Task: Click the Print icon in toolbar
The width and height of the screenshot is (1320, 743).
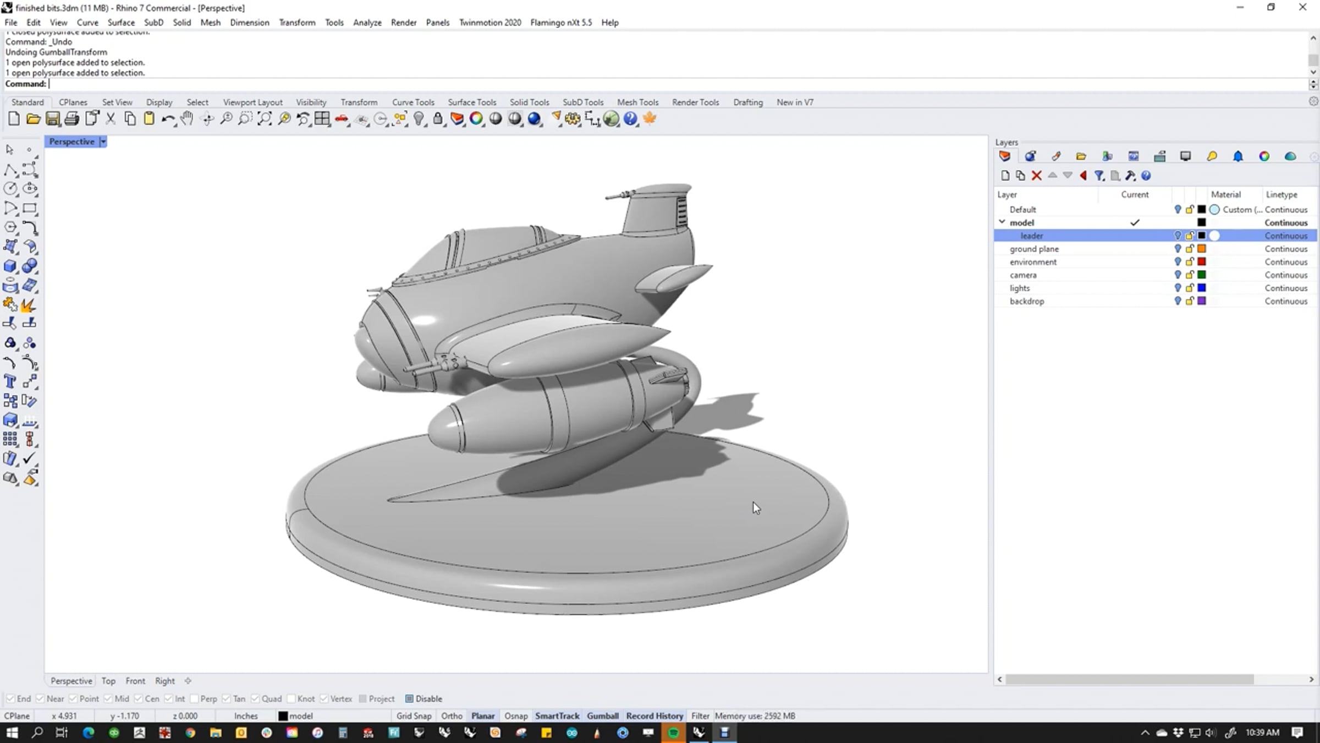Action: coord(71,119)
